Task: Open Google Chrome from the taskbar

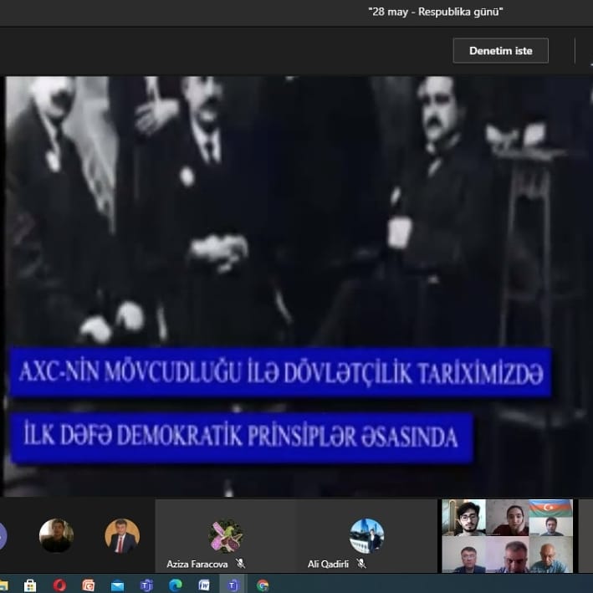Action: 263,585
